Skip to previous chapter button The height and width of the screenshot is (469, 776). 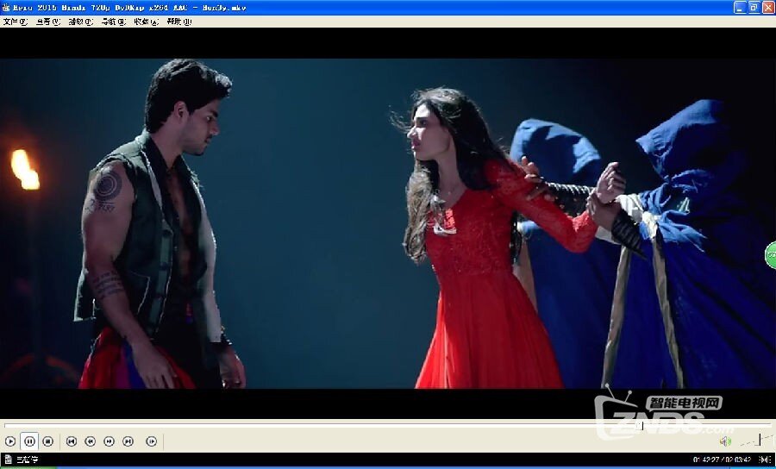tap(72, 441)
